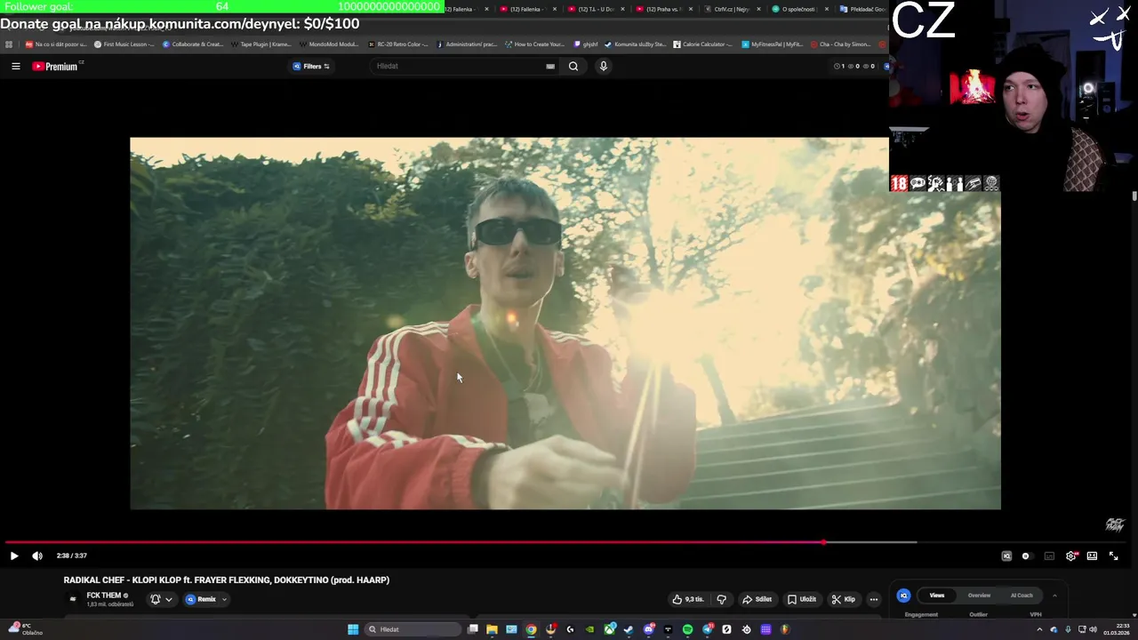
Task: Click the magnifier search button
Action: coord(573,66)
